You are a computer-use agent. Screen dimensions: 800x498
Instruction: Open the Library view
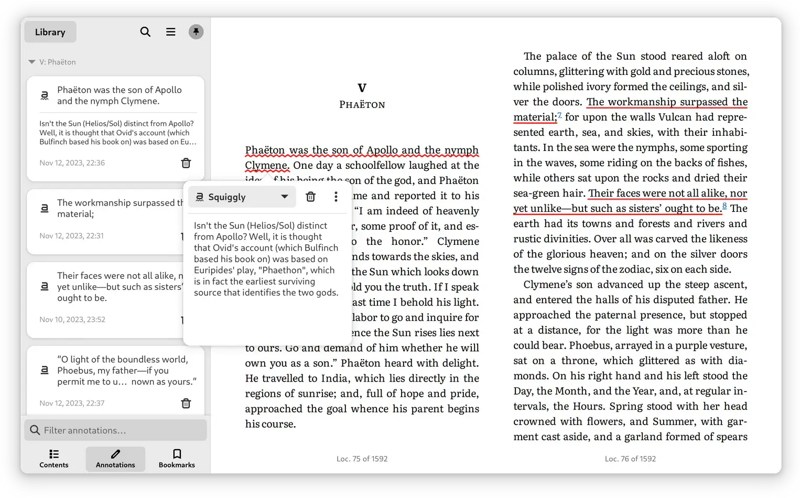[50, 32]
